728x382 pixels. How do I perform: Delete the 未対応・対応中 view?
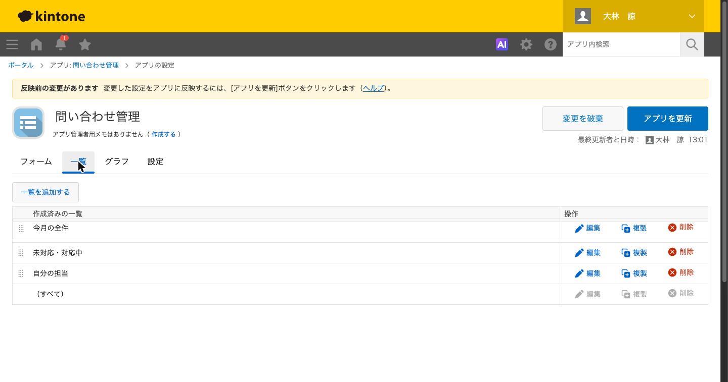pos(680,252)
